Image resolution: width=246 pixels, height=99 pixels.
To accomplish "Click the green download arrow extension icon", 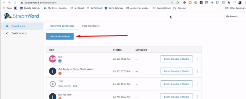I will point(201,2).
